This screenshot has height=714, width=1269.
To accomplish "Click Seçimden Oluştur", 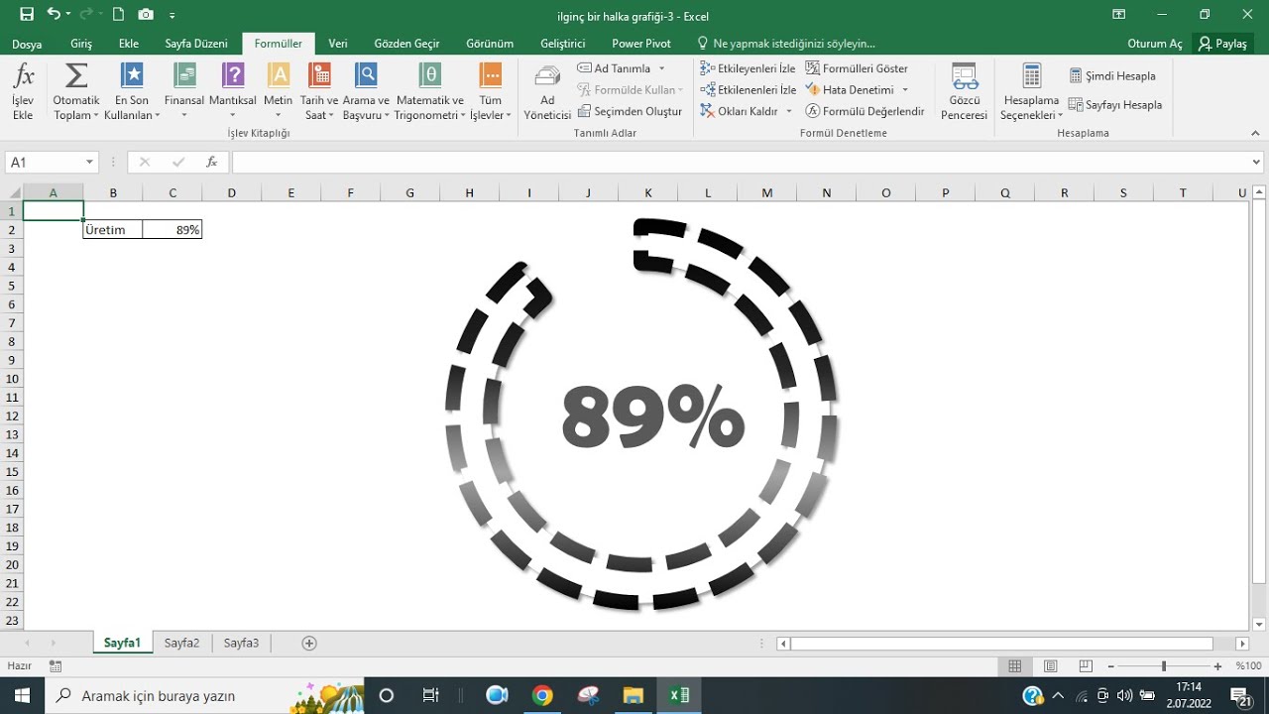I will pos(631,111).
